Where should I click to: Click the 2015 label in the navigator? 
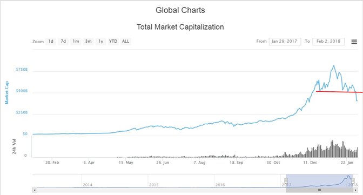154,185
